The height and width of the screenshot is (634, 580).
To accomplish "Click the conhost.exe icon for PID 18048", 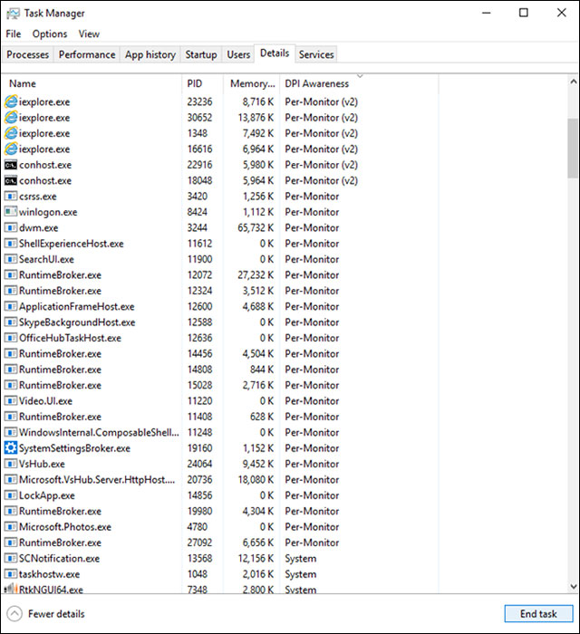I will pos(11,181).
